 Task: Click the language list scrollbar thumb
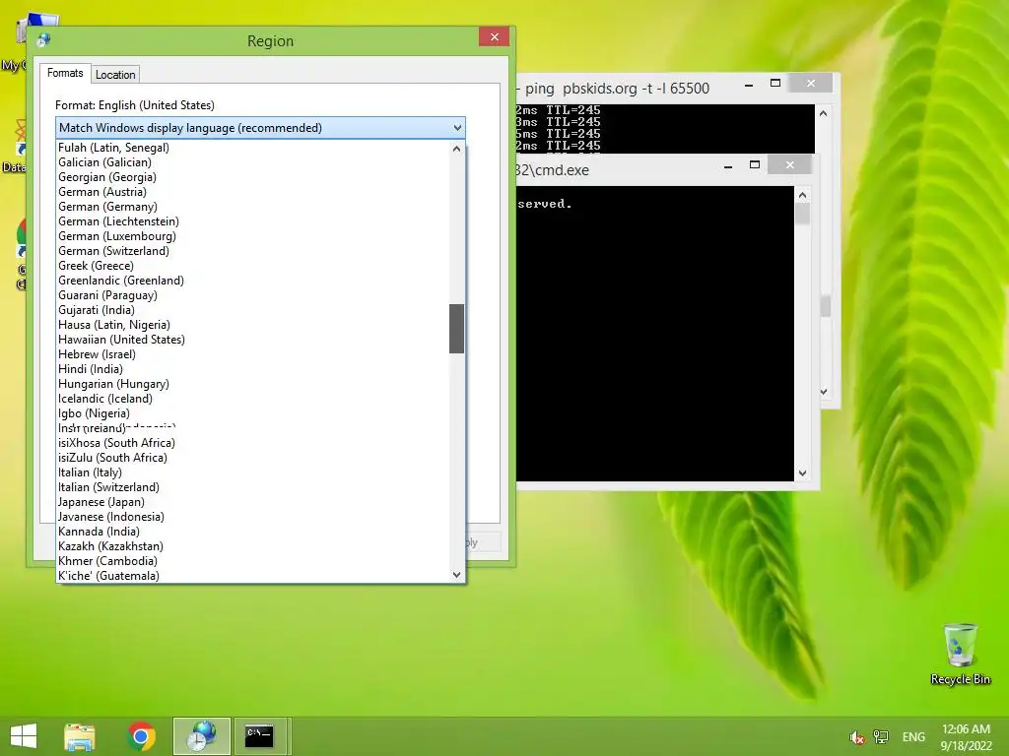tap(457, 329)
